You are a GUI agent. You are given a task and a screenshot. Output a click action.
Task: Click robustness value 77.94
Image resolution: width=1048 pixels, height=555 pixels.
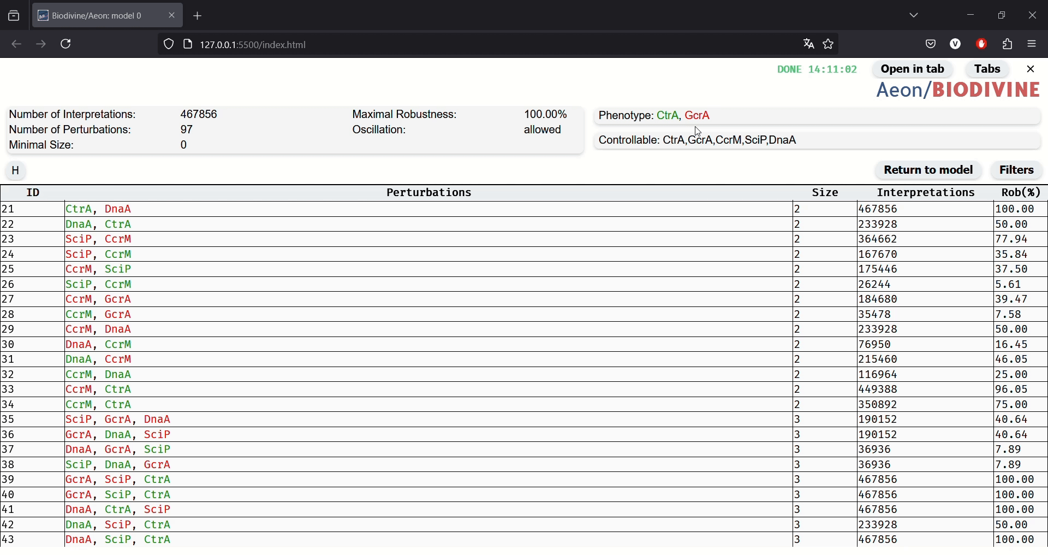(1013, 240)
